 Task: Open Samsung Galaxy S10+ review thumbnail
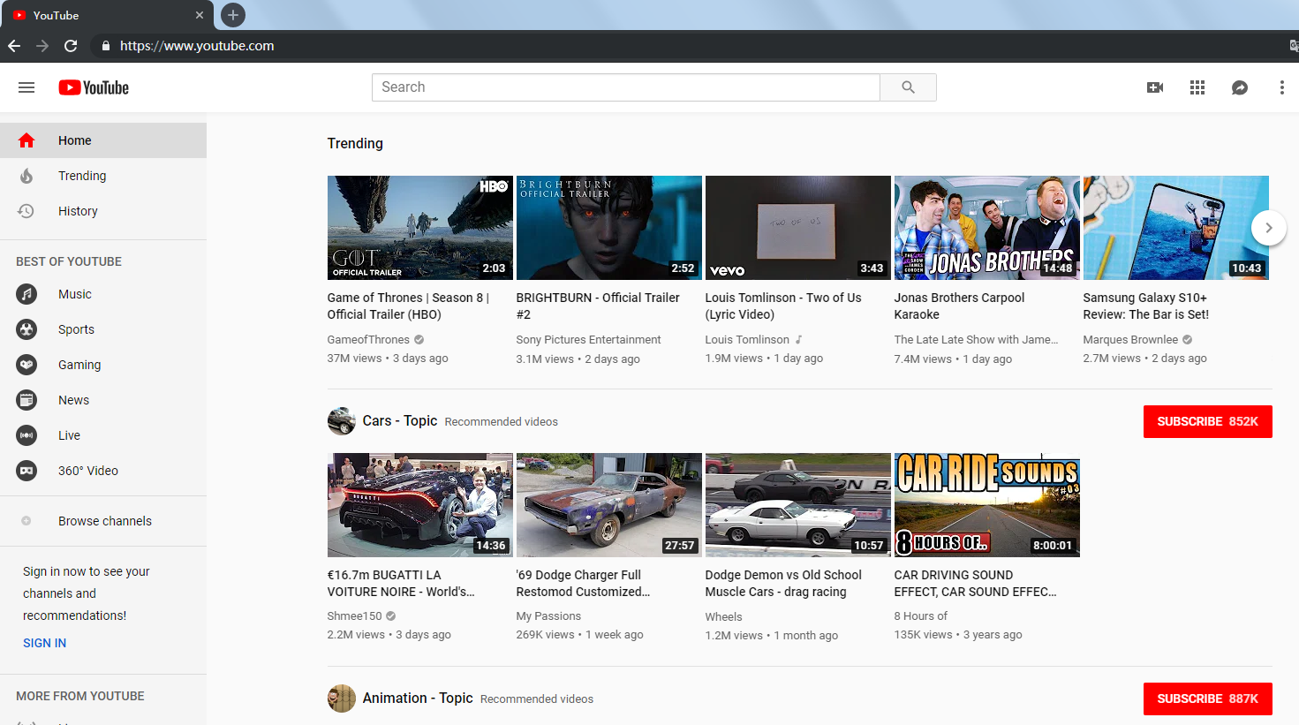pos(1176,228)
